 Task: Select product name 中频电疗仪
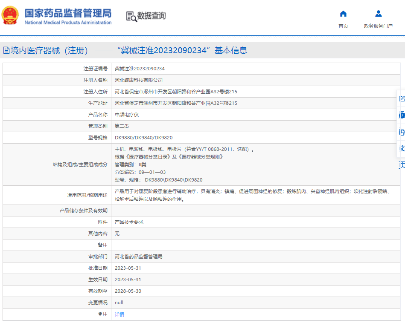click(x=127, y=115)
